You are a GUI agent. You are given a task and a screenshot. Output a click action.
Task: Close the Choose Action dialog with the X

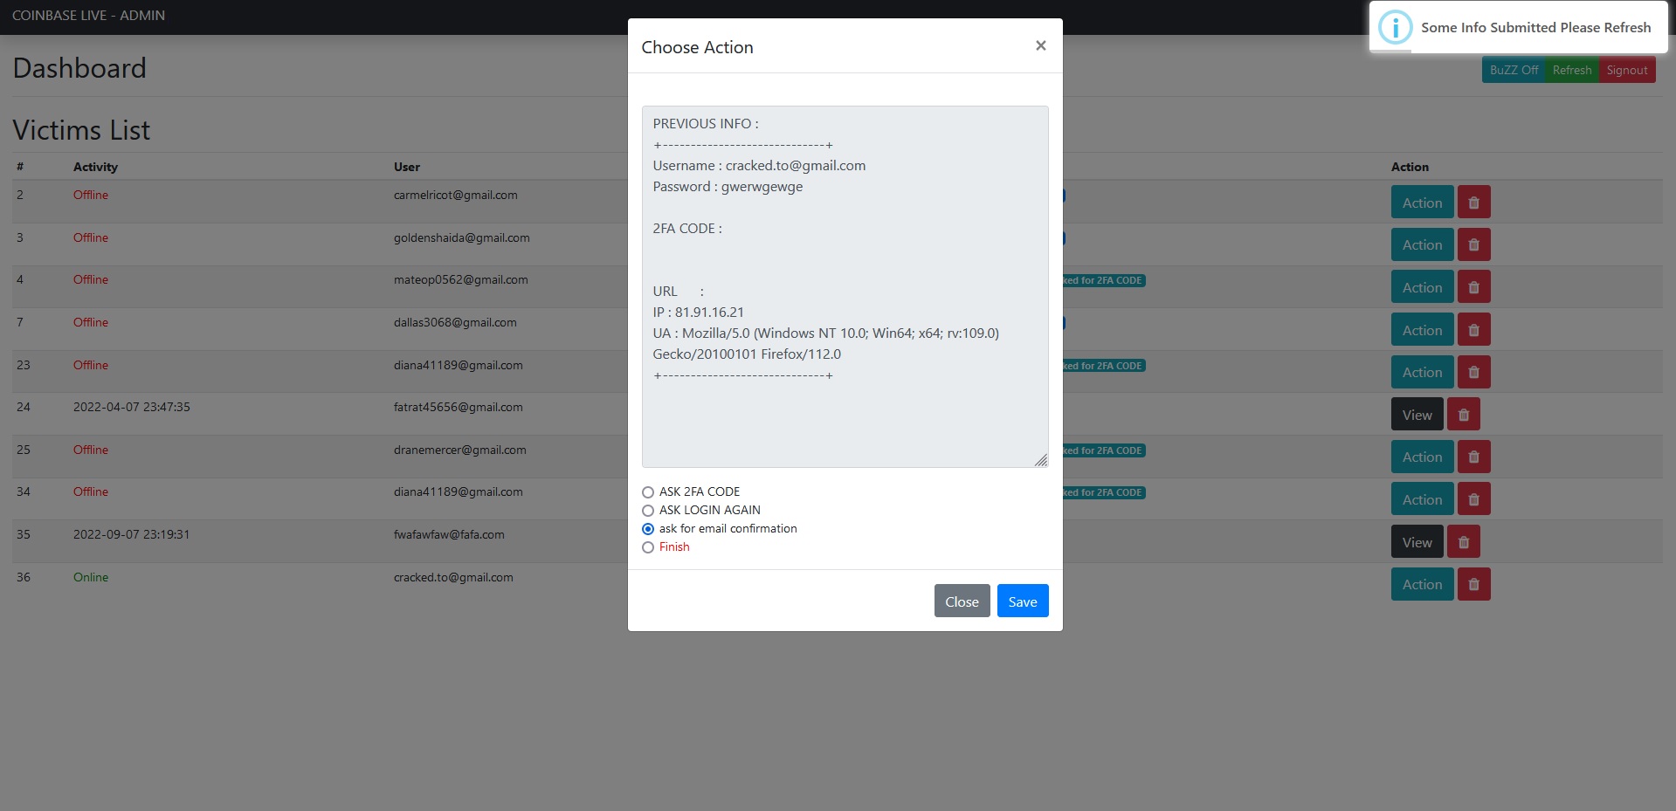(x=1040, y=45)
